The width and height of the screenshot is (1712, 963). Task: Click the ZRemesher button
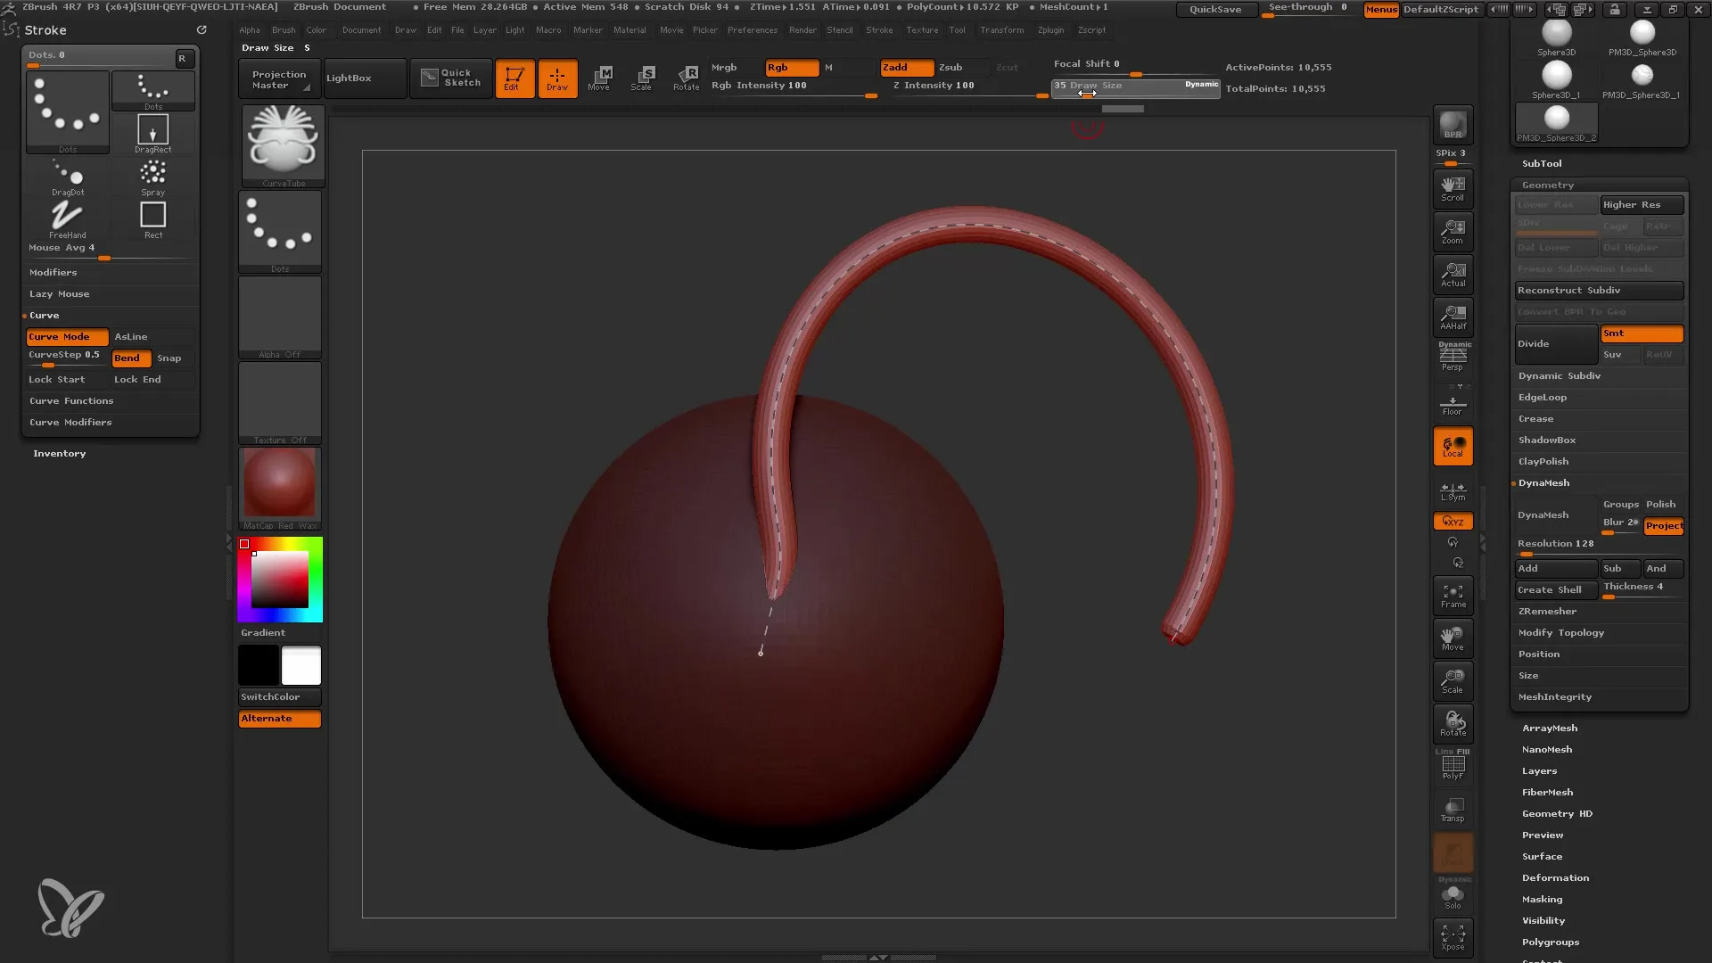[x=1546, y=610]
